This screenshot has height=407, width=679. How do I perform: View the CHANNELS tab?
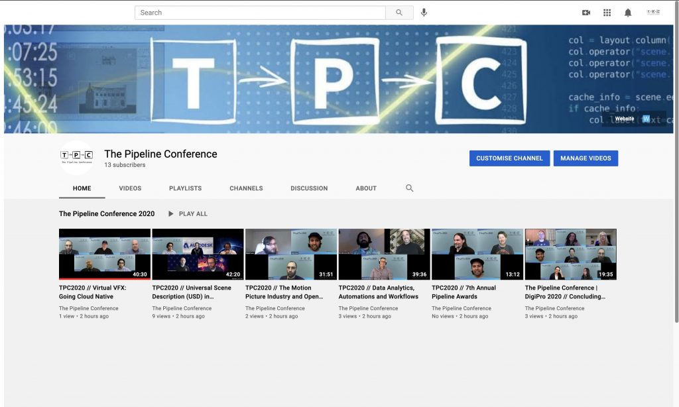(x=246, y=188)
